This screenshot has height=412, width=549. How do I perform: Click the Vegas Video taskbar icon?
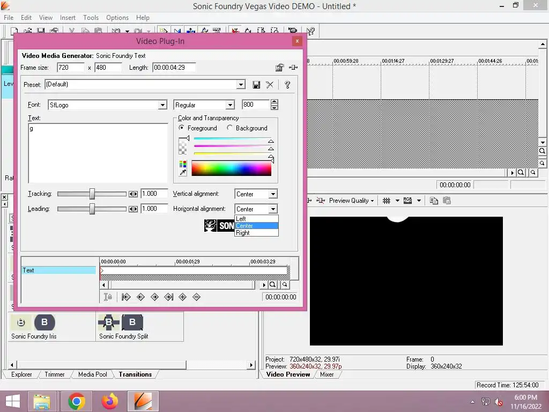(x=143, y=401)
